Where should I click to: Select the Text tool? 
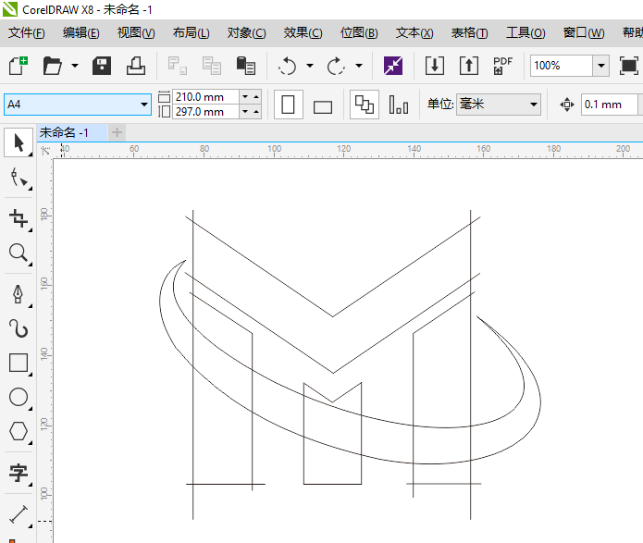(x=19, y=473)
